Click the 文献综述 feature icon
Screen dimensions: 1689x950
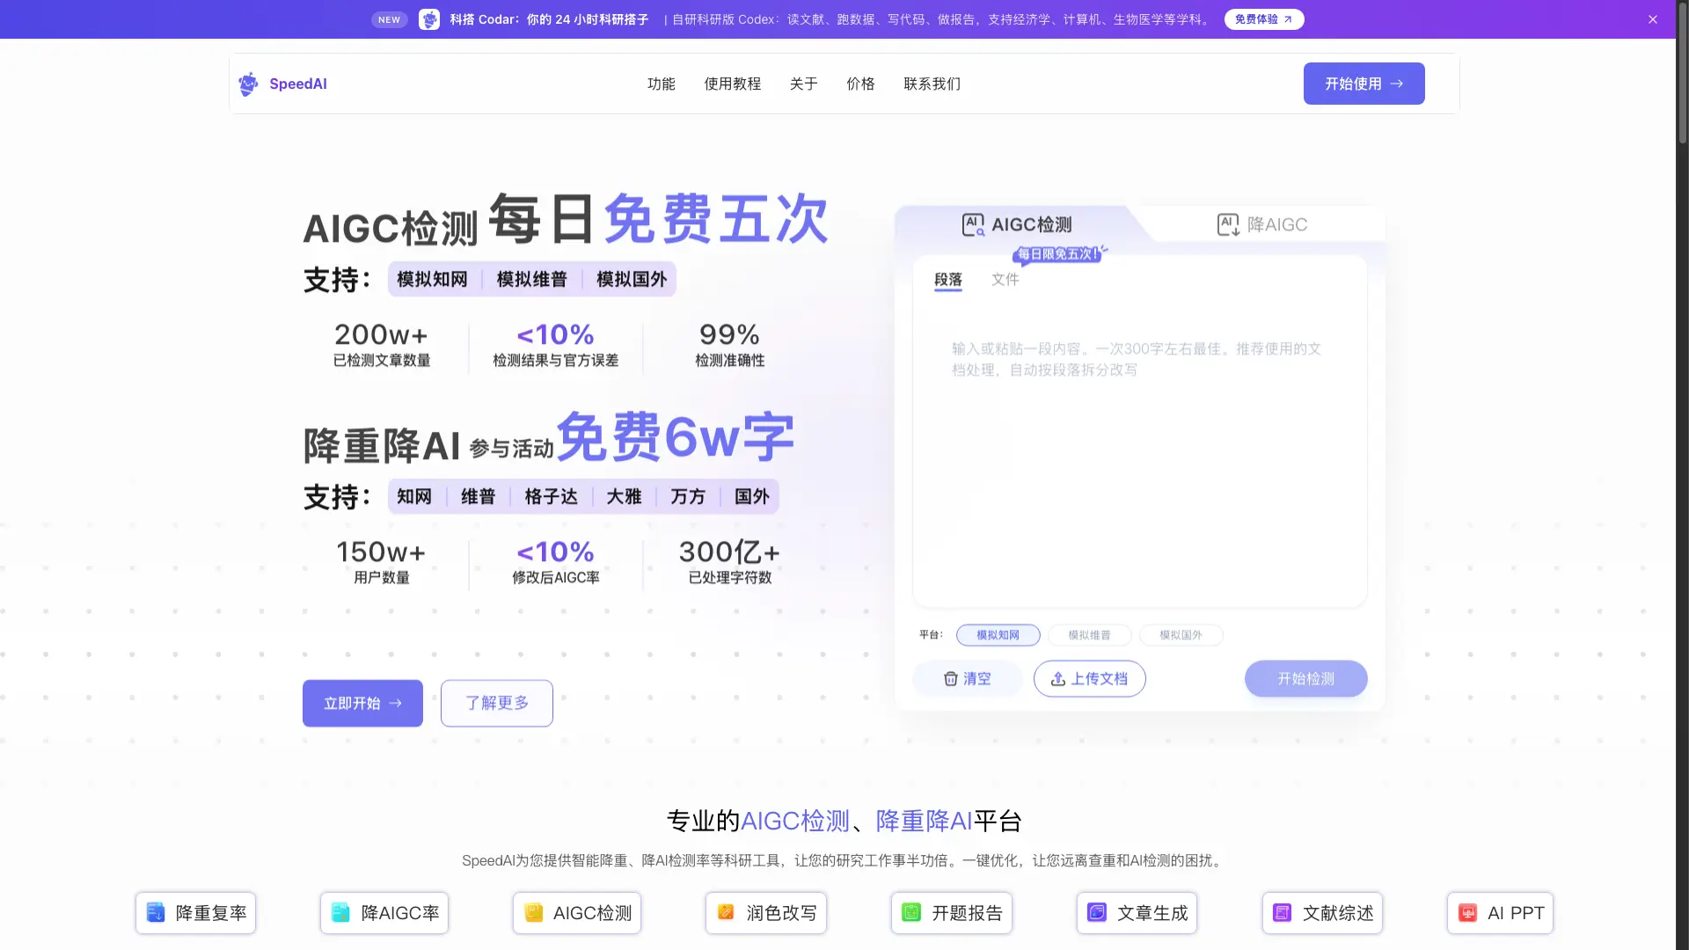click(1283, 913)
